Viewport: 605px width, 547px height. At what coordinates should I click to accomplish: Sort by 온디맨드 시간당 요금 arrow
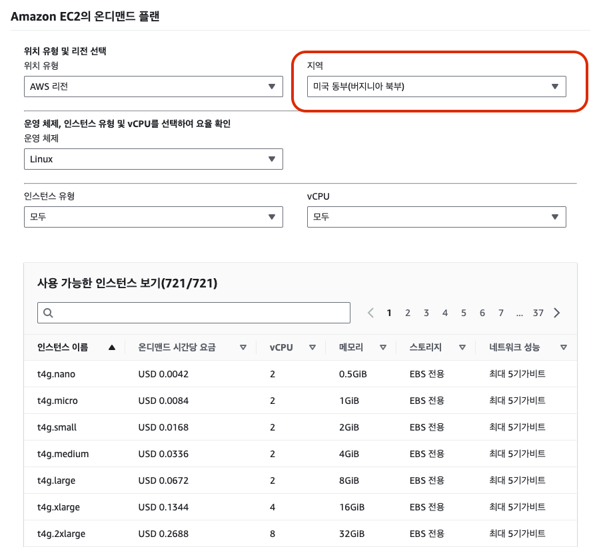point(243,347)
